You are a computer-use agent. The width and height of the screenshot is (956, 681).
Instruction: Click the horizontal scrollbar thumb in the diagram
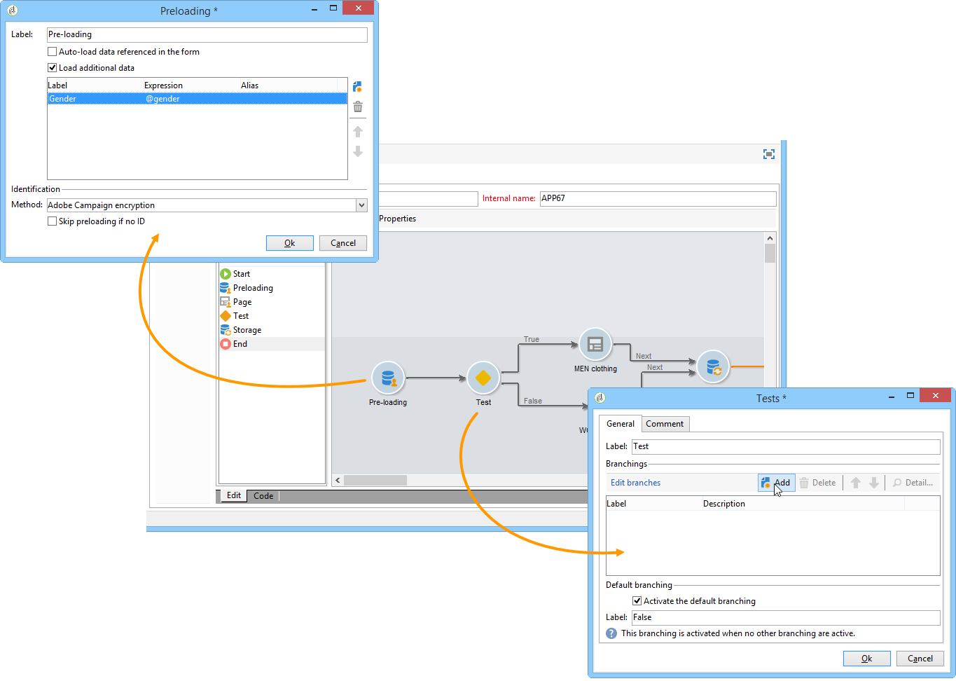[375, 481]
